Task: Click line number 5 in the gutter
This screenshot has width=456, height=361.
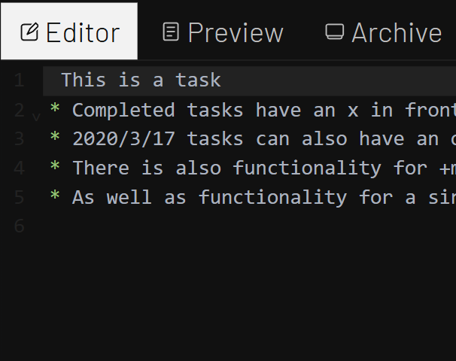Action: click(x=19, y=197)
